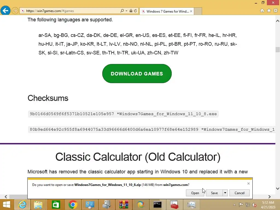
Task: Click the DOWNLOAD GAMES button
Action: tap(137, 74)
